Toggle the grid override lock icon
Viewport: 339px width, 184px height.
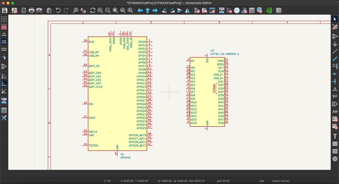click(4, 26)
